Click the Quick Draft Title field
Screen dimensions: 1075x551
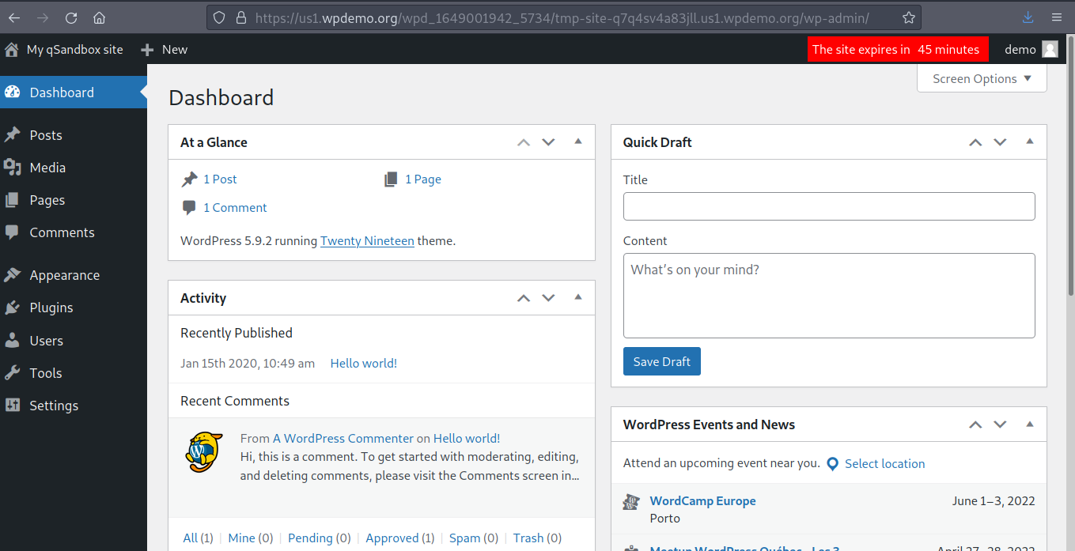(x=829, y=206)
